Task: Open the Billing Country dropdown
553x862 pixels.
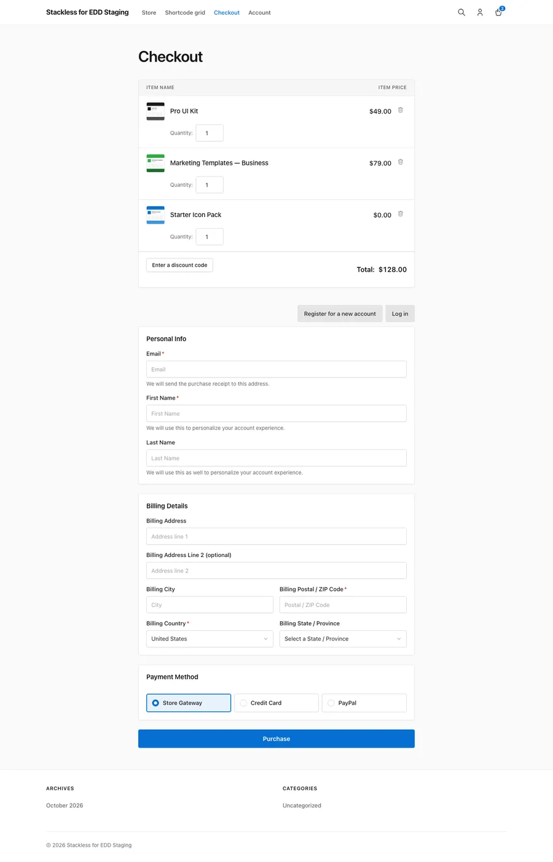Action: (210, 639)
